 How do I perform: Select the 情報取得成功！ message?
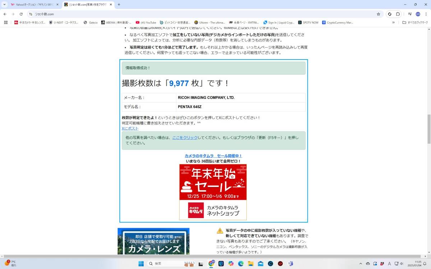pos(213,68)
